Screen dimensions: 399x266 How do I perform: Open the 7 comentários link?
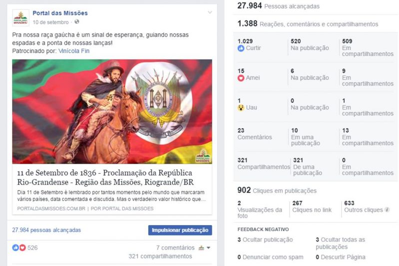pyautogui.click(x=175, y=248)
